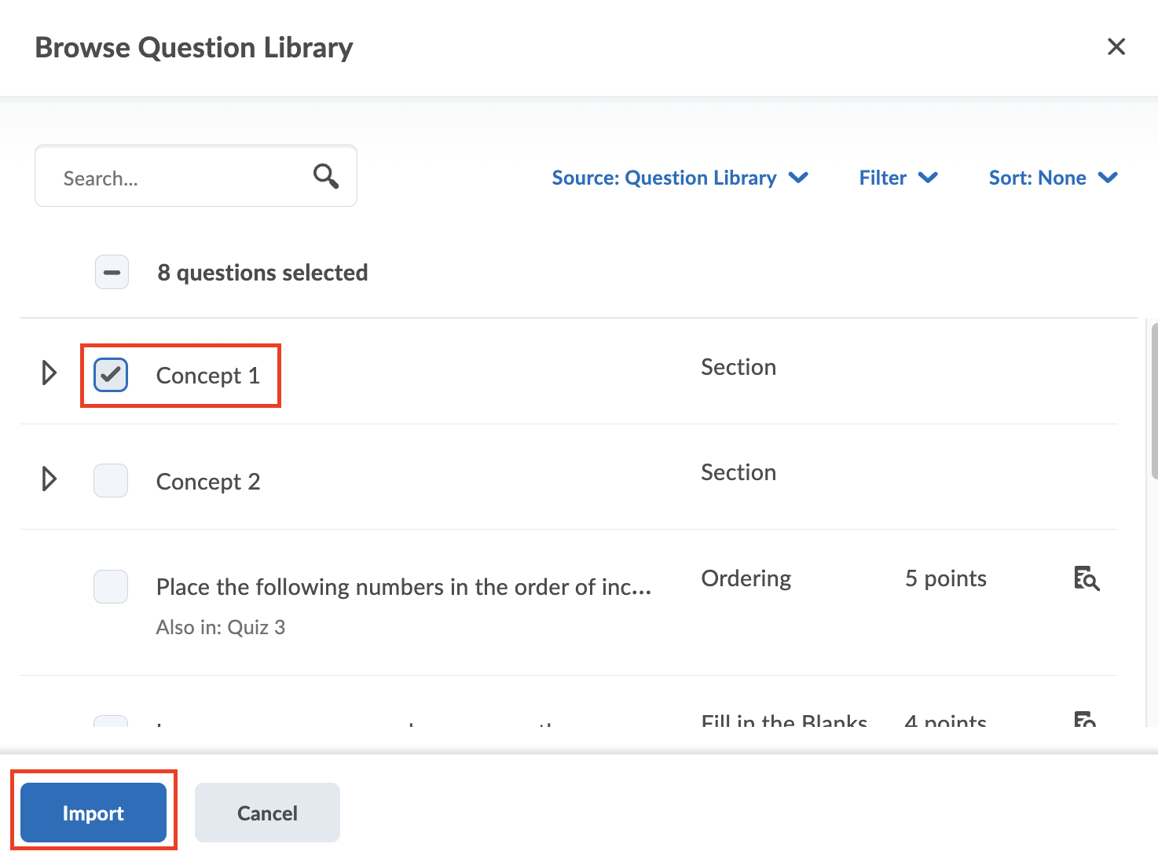
Task: Toggle the select-all questions checkbox
Action: click(112, 273)
